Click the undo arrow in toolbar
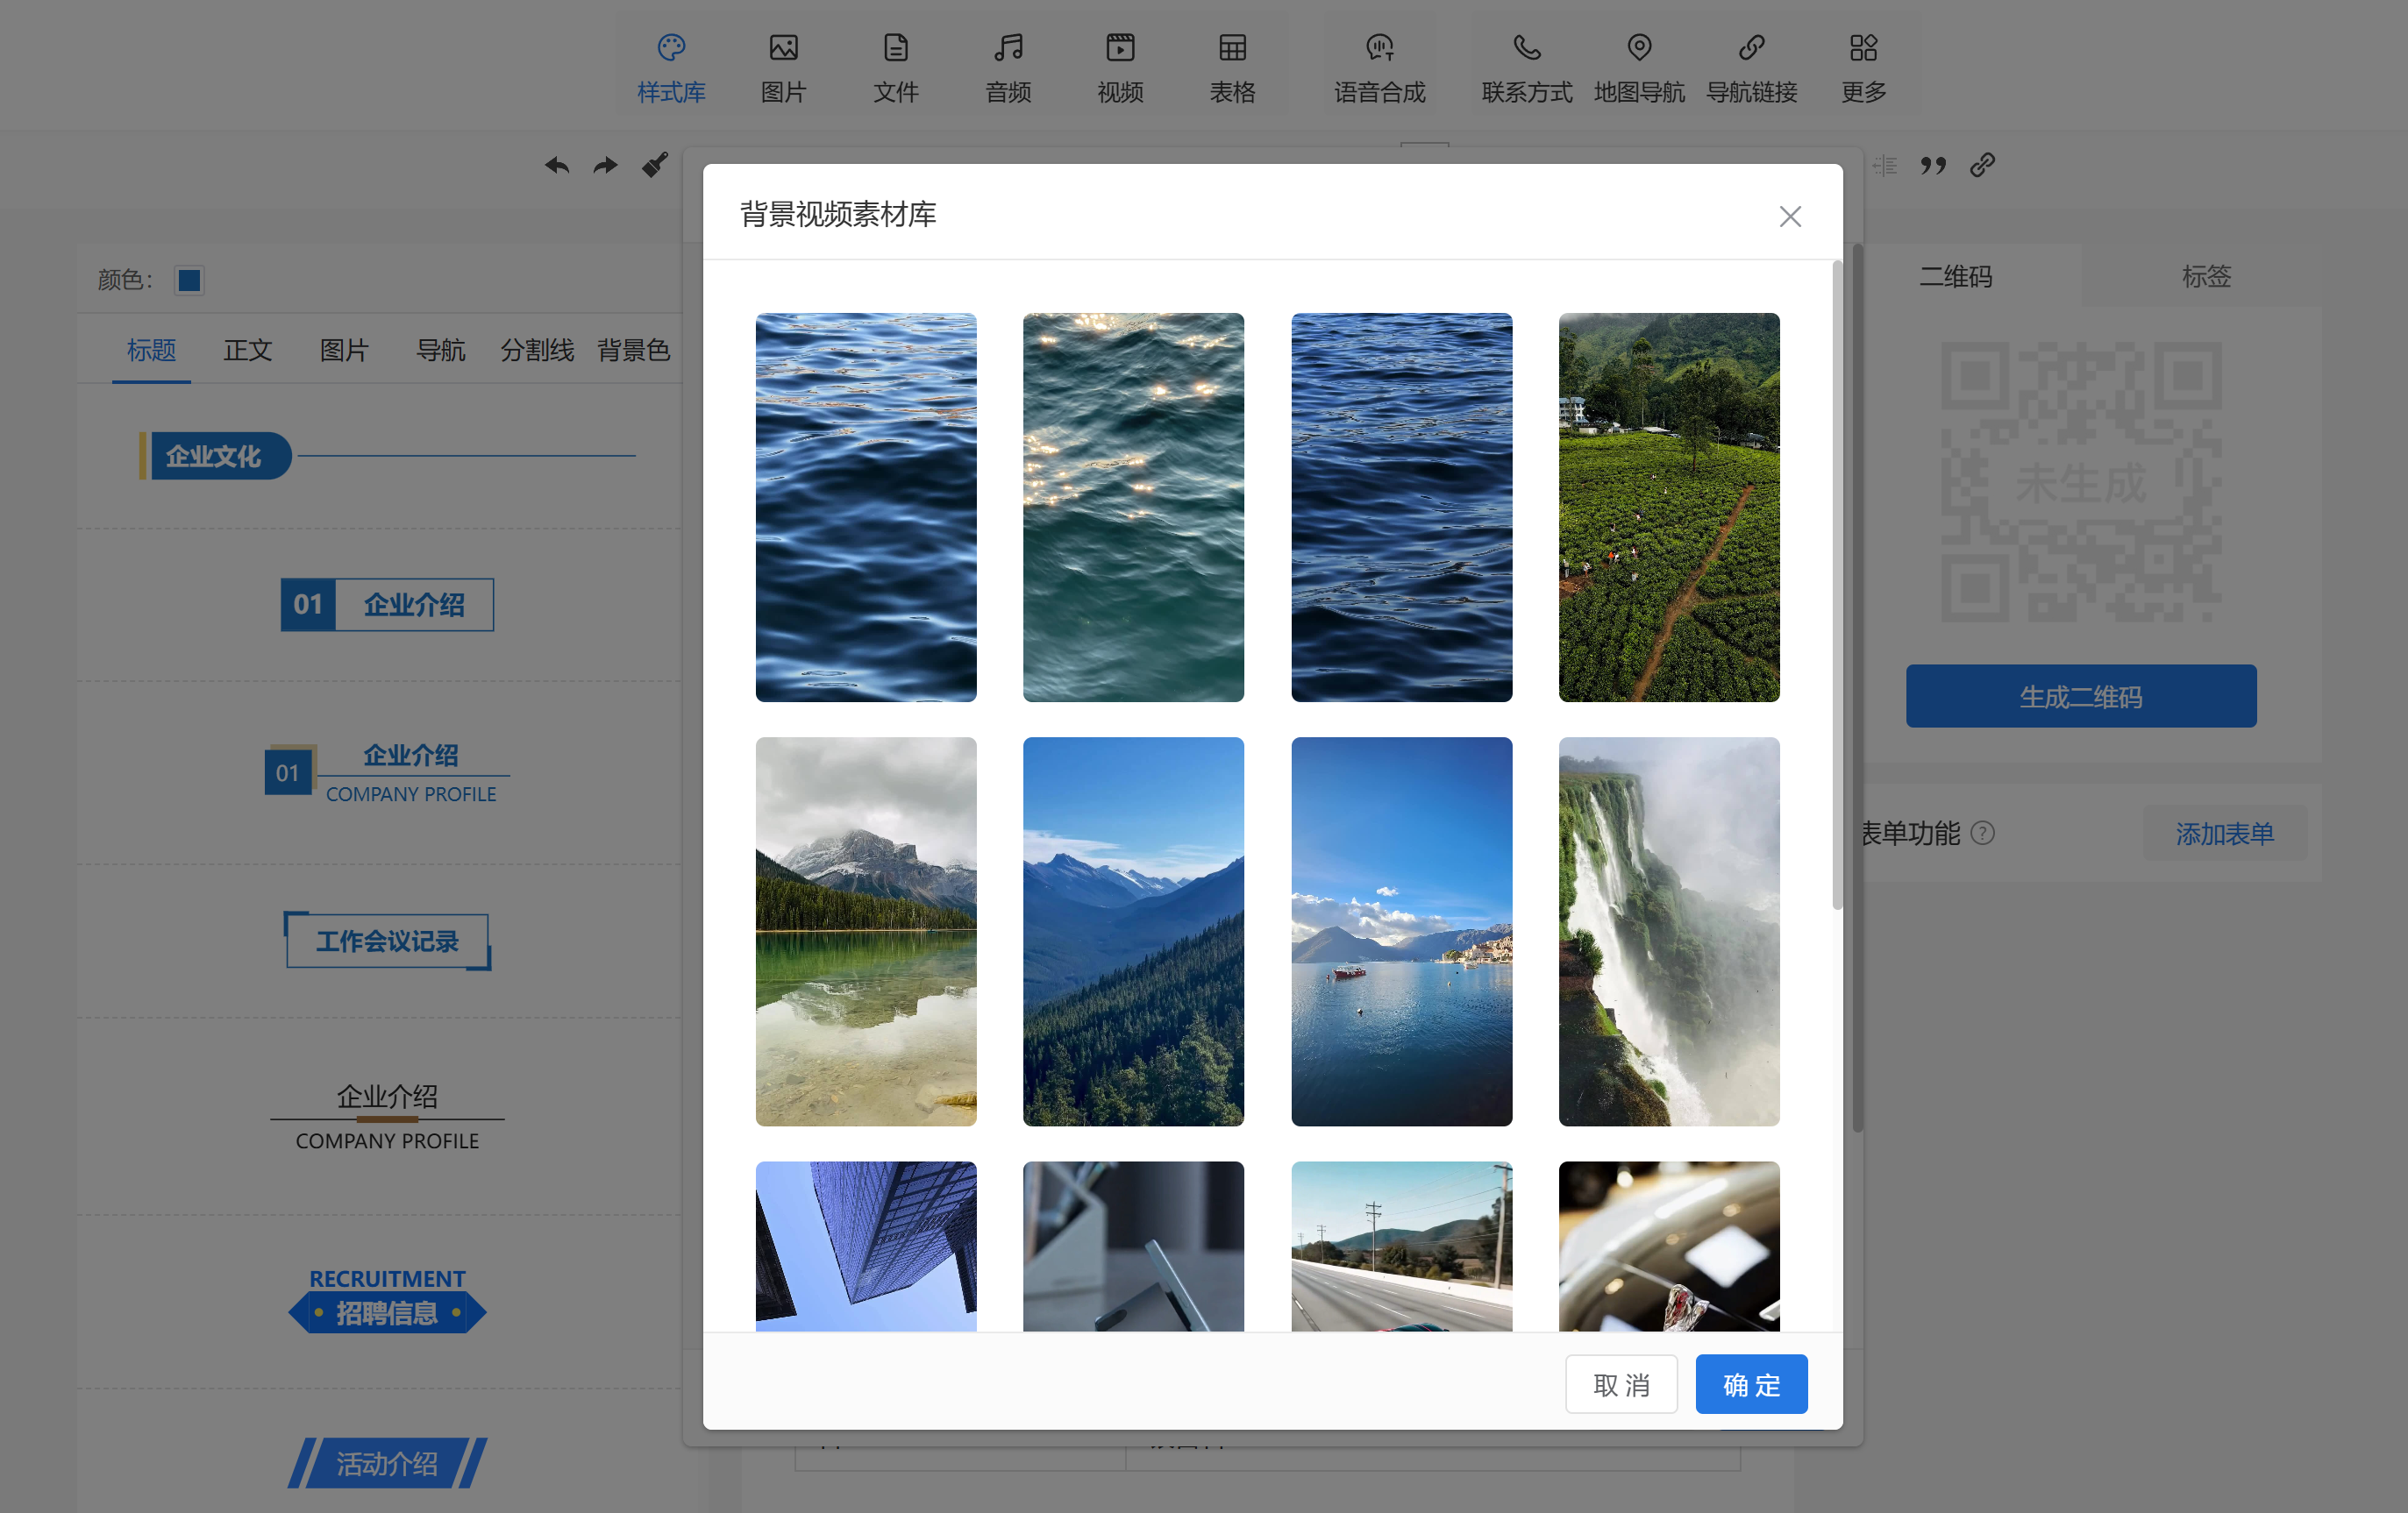The height and width of the screenshot is (1513, 2408). [x=557, y=166]
